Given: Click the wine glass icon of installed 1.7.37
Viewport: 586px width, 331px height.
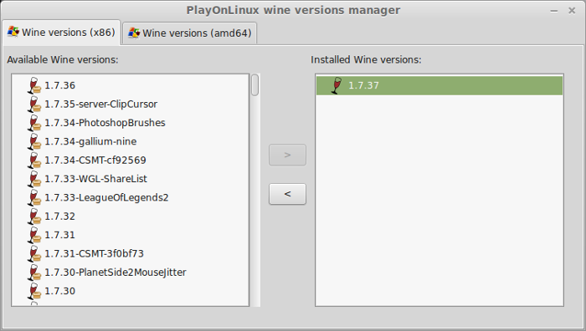Looking at the screenshot, I should 337,85.
